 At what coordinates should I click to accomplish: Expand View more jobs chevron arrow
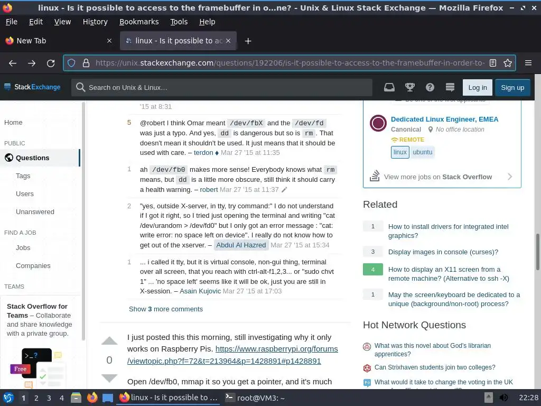pyautogui.click(x=510, y=177)
